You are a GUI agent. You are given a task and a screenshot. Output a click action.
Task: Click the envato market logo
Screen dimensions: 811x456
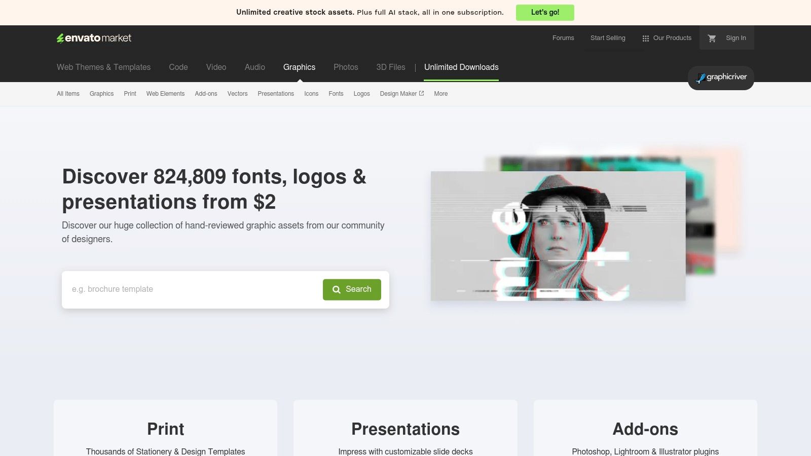point(94,37)
